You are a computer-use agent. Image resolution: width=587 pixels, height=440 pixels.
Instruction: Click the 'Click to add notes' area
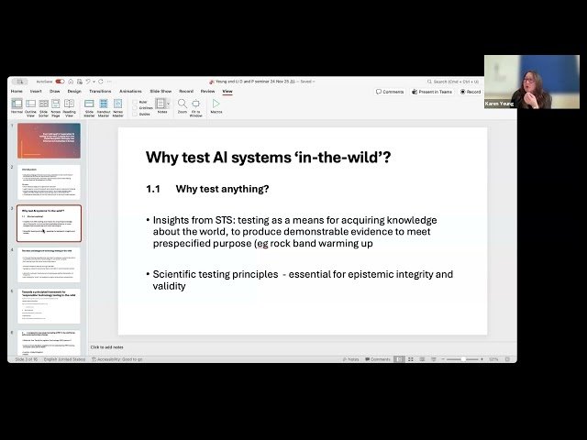click(107, 347)
